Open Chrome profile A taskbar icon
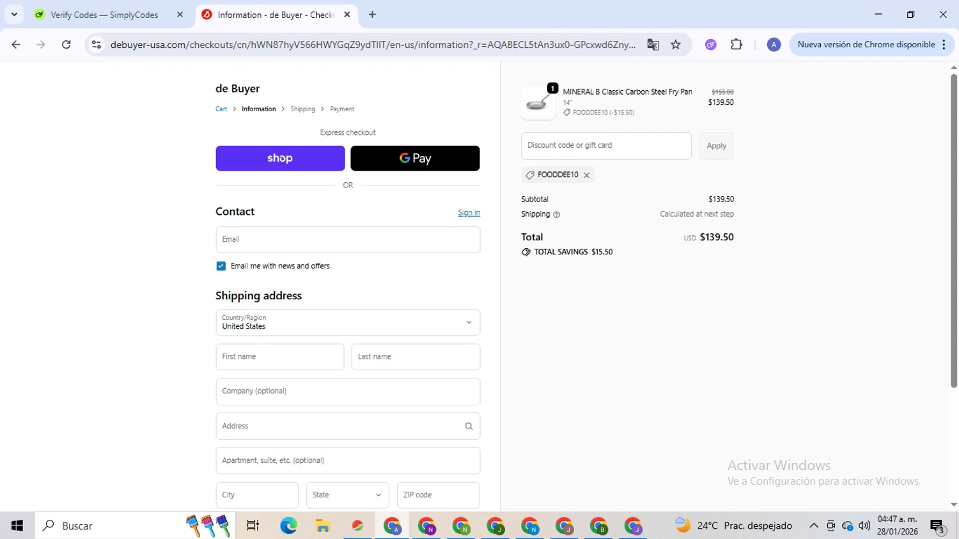Screen dimensions: 959x539 click(x=393, y=526)
